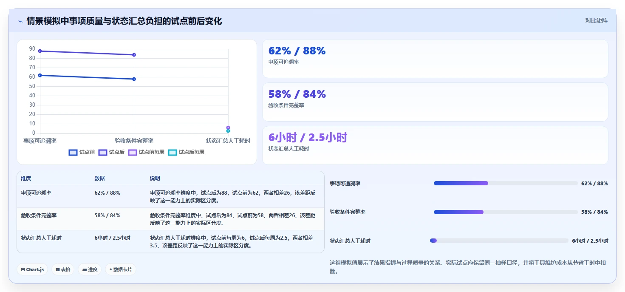
Task: Click the 试点后 data point at 88
Action: (40, 51)
